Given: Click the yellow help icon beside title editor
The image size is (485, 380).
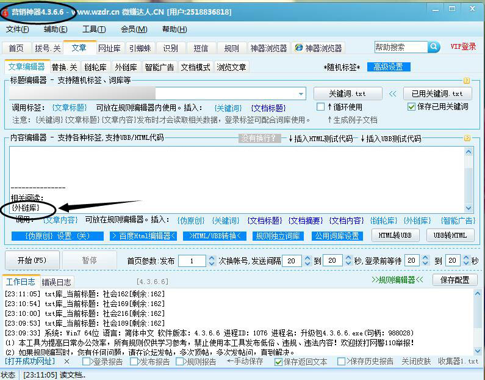Looking at the screenshot, I should tap(467, 81).
